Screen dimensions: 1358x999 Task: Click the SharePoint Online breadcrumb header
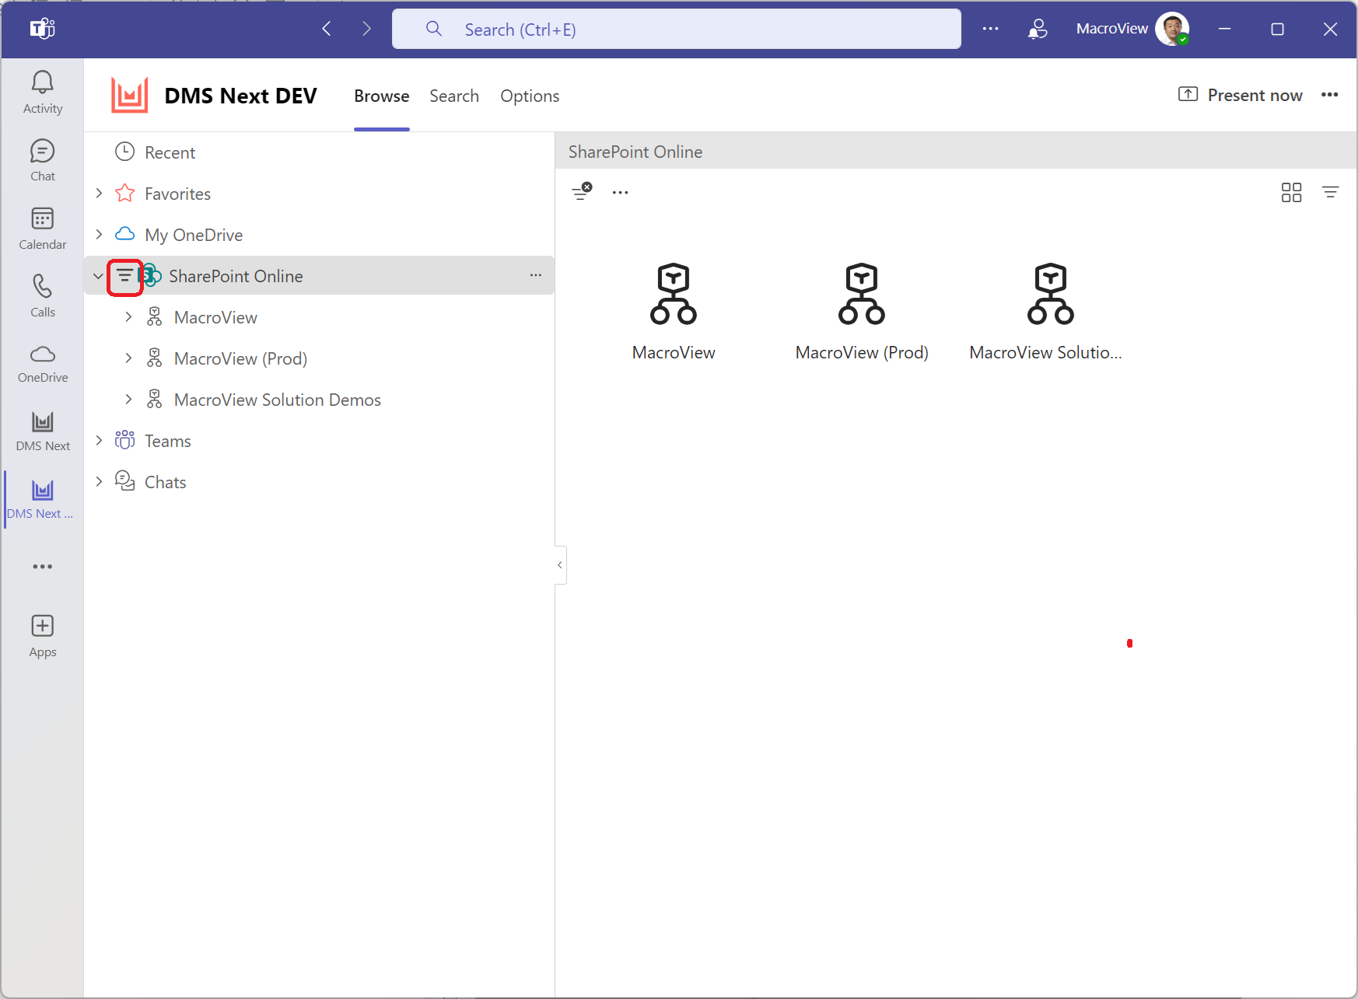pos(635,152)
